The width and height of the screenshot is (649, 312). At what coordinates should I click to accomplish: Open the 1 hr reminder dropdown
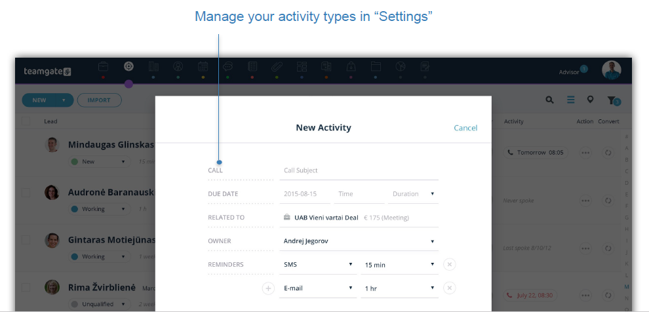click(399, 288)
